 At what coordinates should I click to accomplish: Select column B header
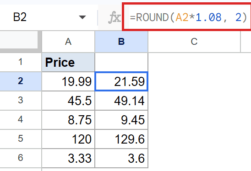coord(121,42)
